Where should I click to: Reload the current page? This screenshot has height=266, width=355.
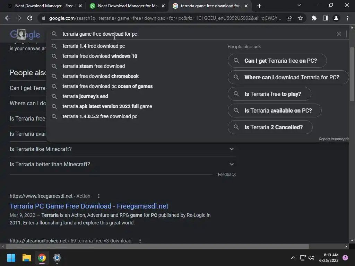coord(30,18)
